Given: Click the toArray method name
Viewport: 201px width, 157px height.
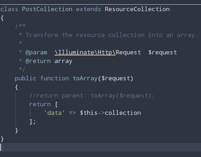Looking at the screenshot, I should pos(85,78).
